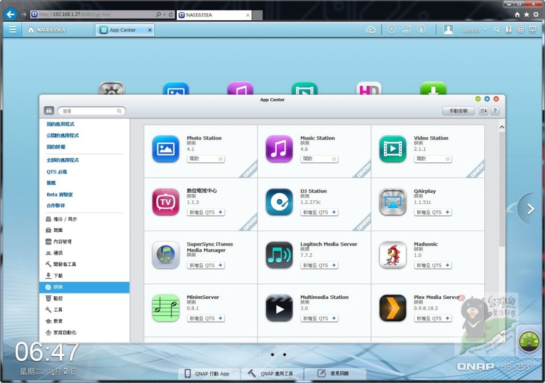
Task: Click the 數位電視中心 TV app icon
Action: [x=166, y=202]
